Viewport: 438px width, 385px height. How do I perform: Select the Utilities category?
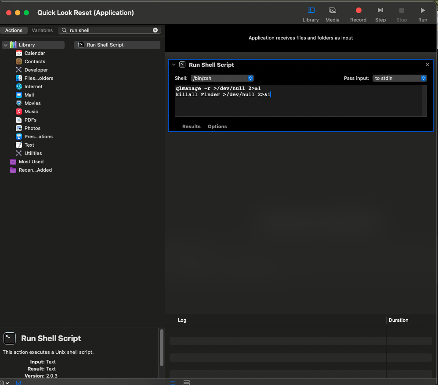tap(33, 153)
